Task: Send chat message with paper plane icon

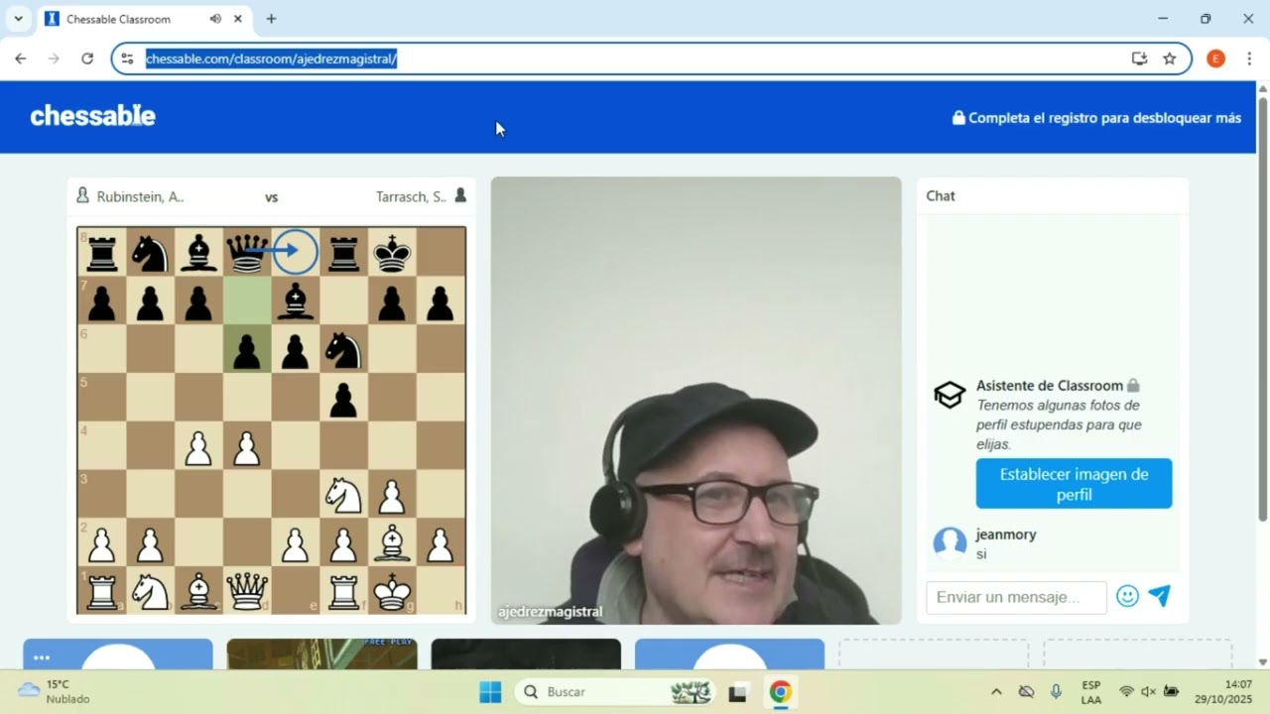Action: tap(1159, 596)
